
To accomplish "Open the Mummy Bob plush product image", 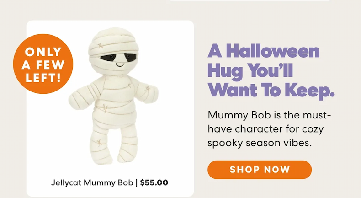I will [x=113, y=96].
